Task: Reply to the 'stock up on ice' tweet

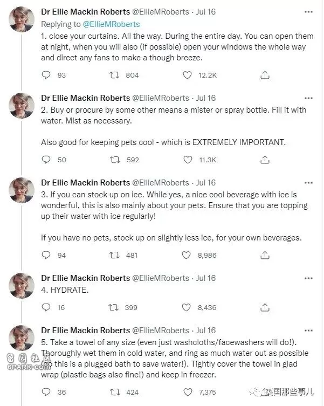Action: [x=46, y=256]
